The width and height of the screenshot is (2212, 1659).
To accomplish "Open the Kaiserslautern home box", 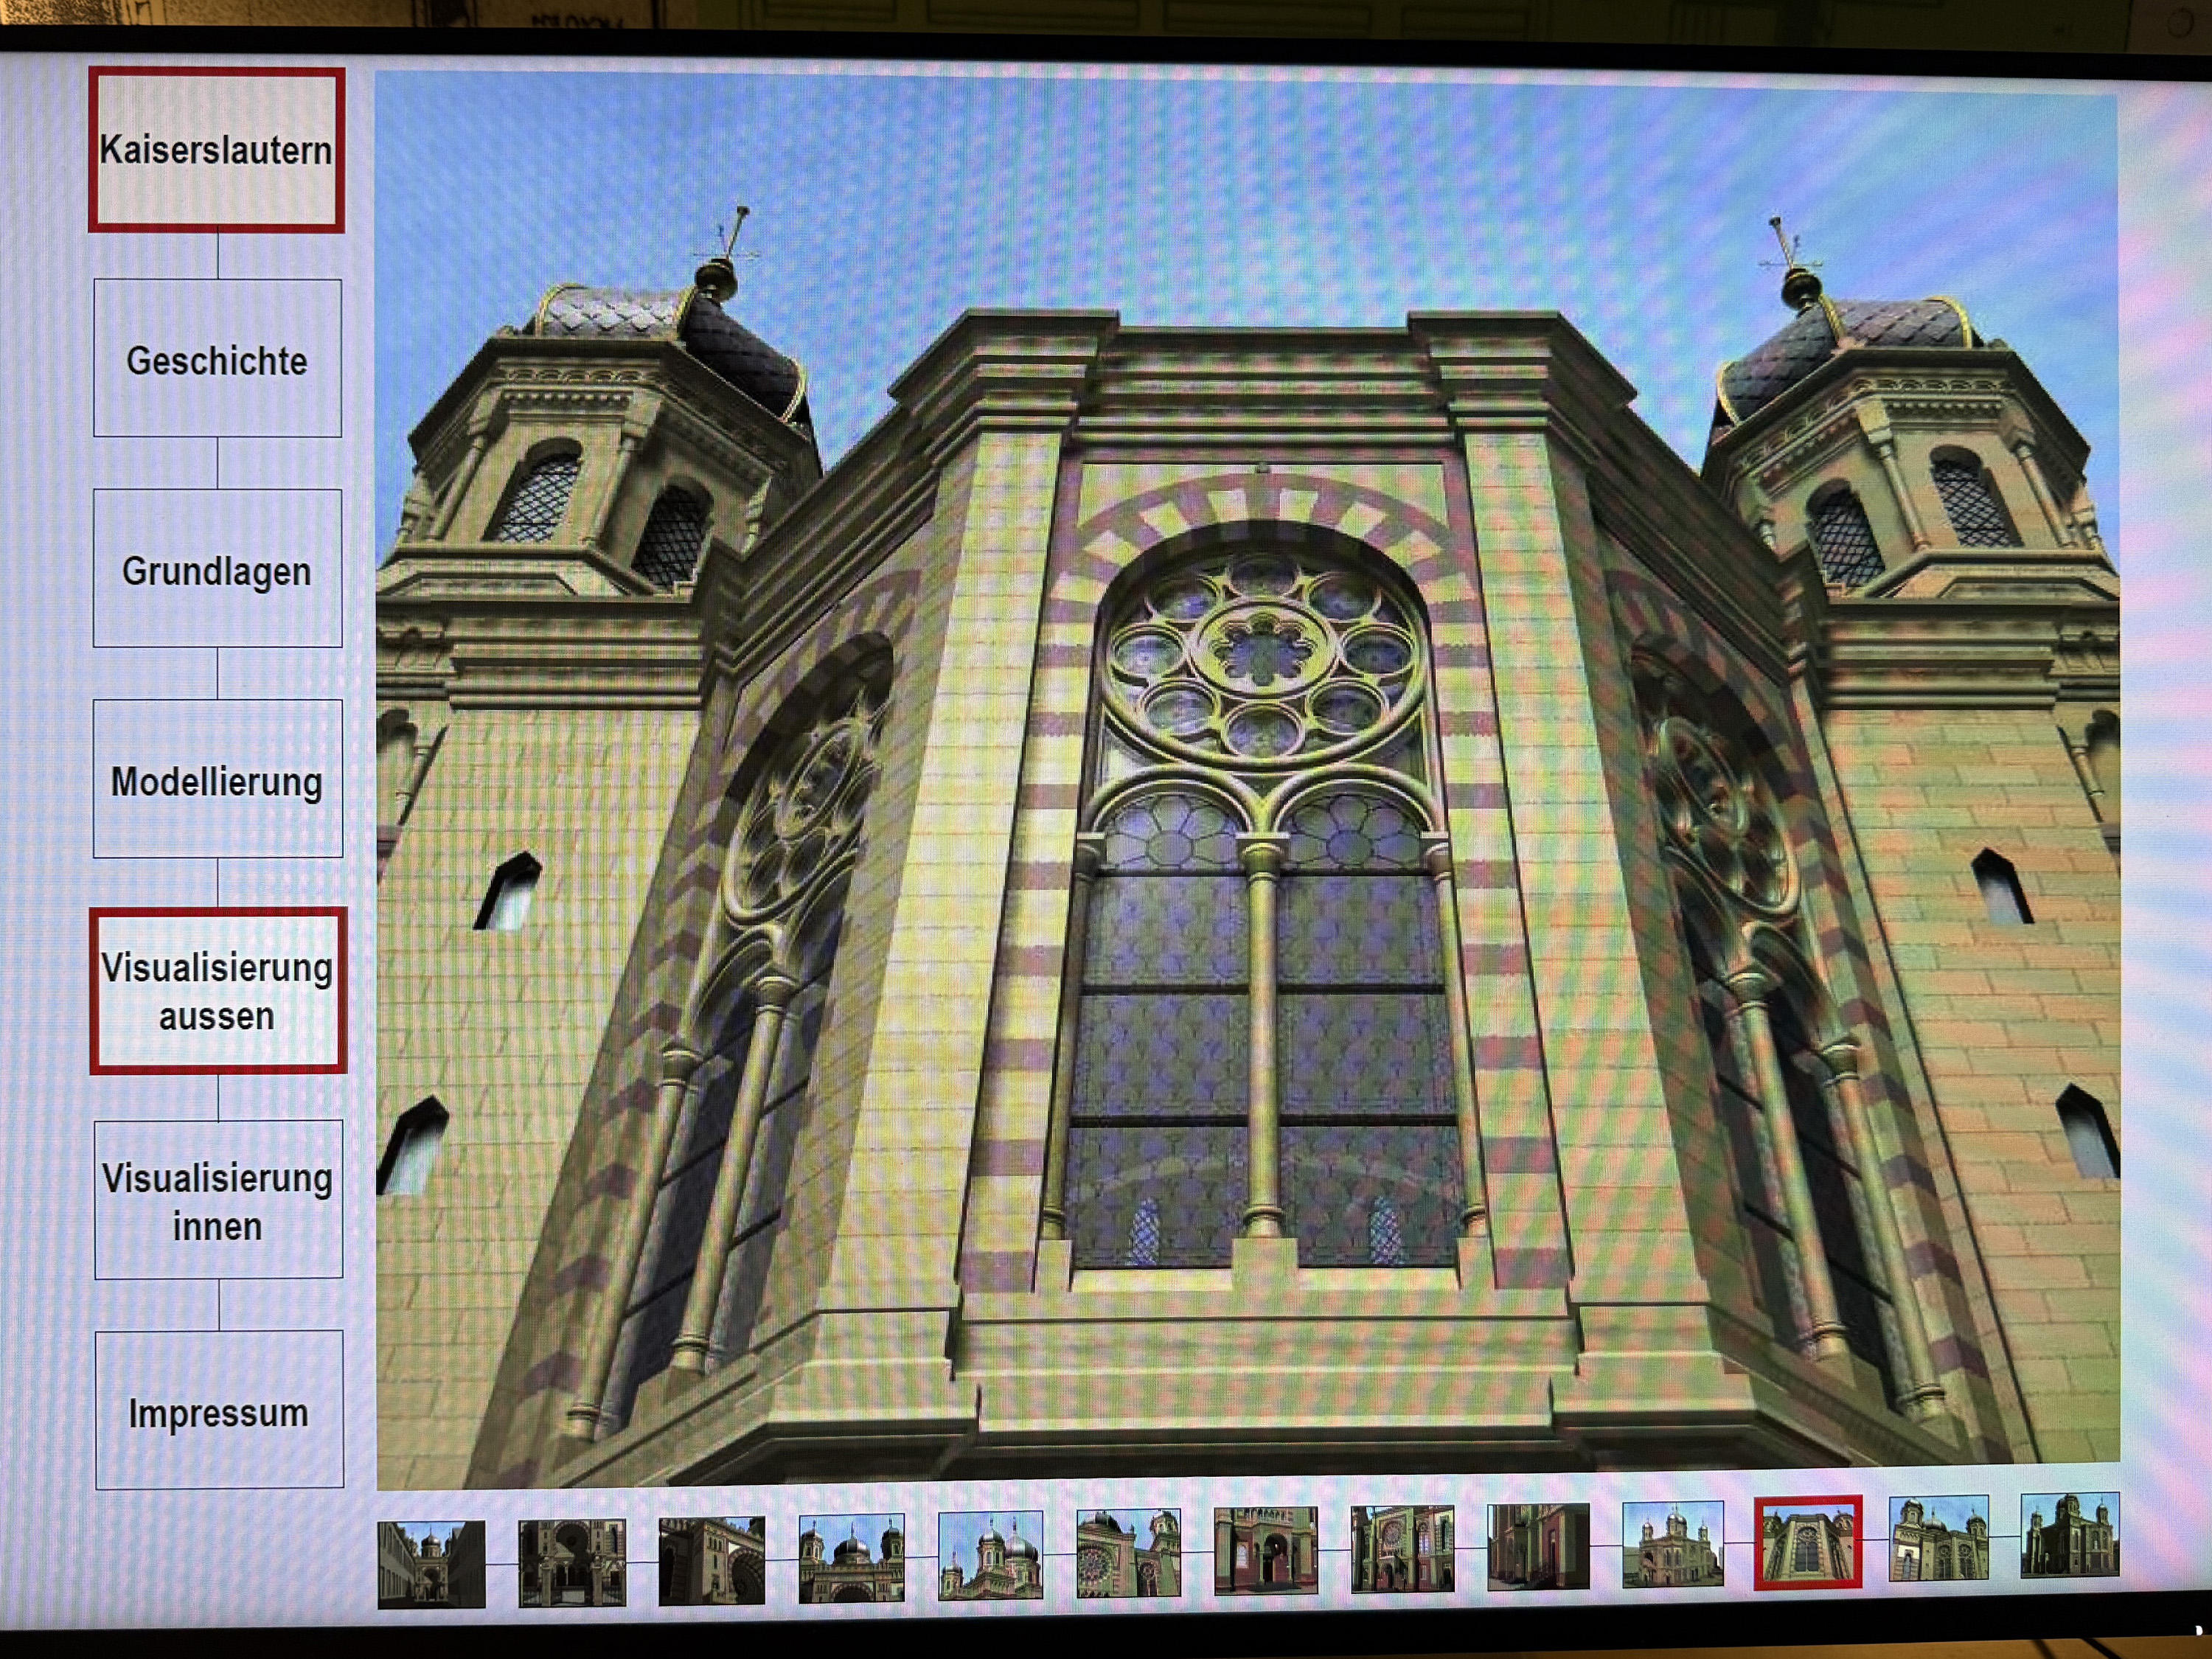I will [x=217, y=150].
